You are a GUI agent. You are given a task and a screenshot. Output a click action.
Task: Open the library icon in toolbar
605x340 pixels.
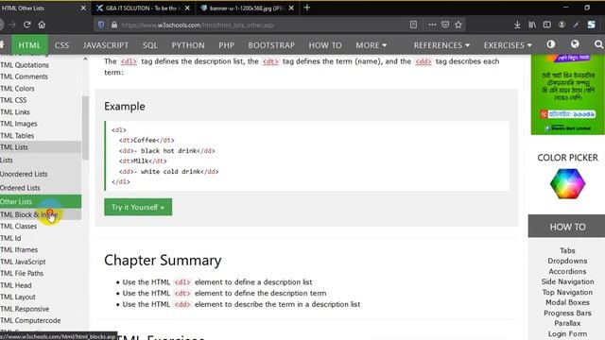[x=532, y=25]
